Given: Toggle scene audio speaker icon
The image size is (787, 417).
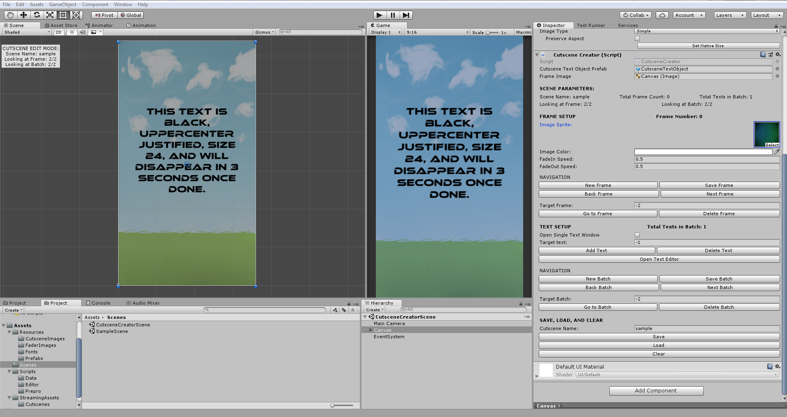Looking at the screenshot, I should (x=82, y=32).
